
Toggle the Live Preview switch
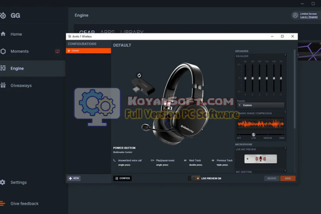click(x=194, y=178)
